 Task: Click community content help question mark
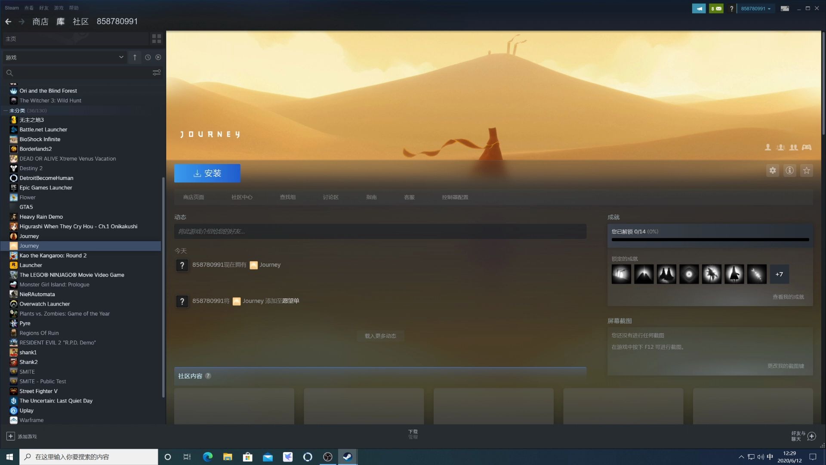click(208, 376)
